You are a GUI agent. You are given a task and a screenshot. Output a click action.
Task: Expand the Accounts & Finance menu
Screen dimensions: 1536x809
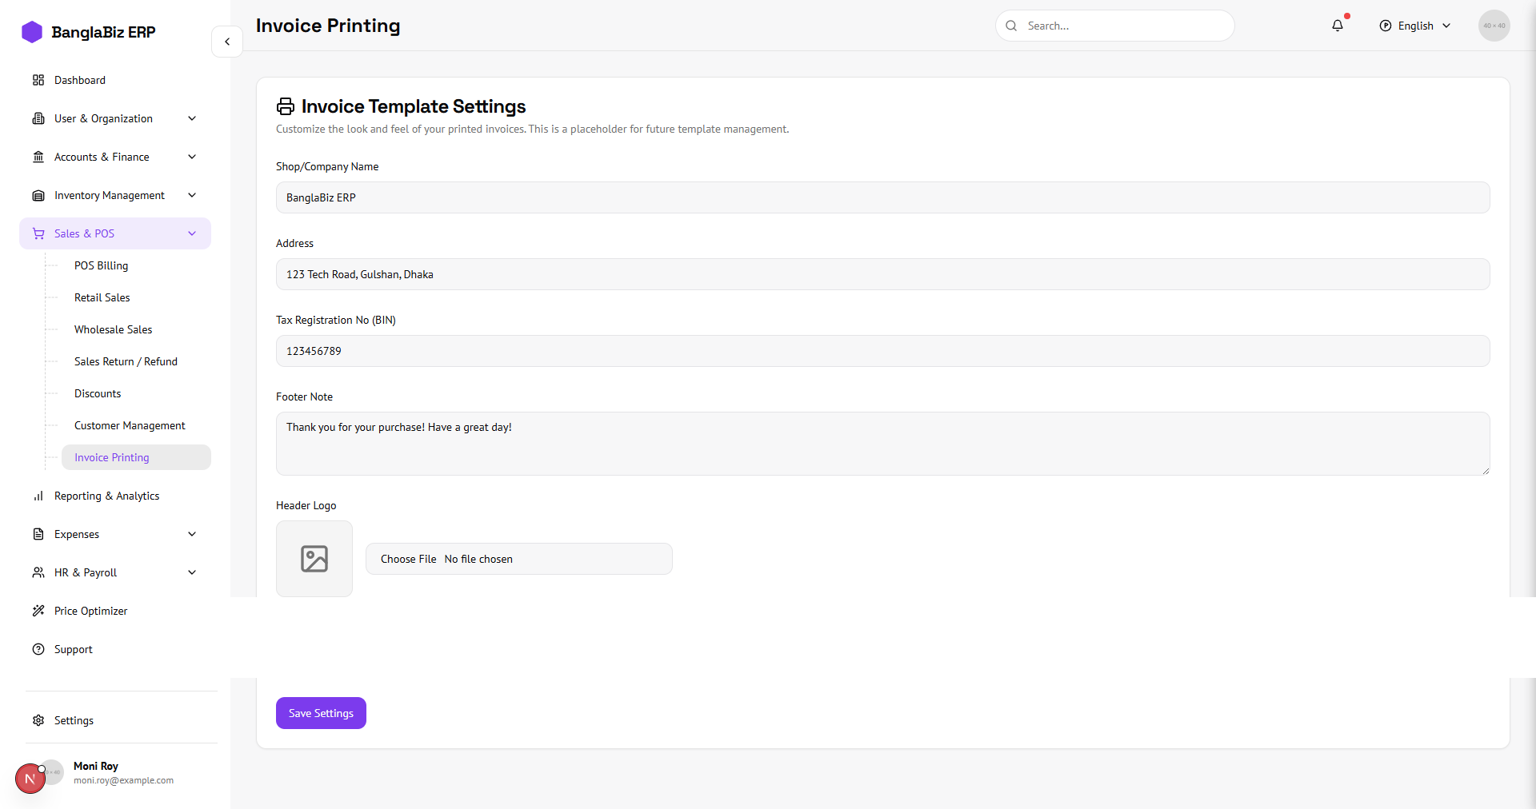pos(115,157)
